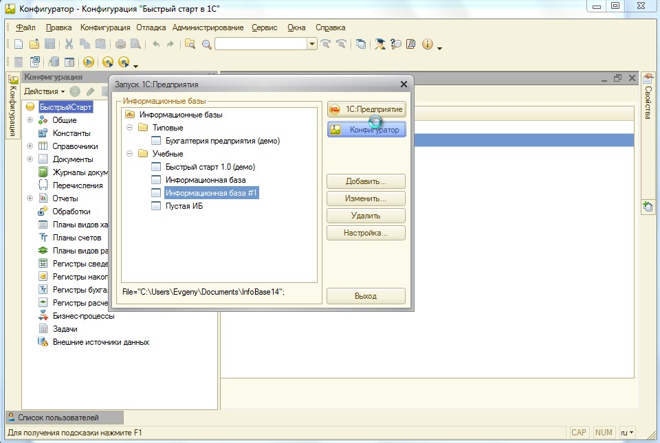The width and height of the screenshot is (660, 443).
Task: Open the syntax assistant graduate-cap icon
Action: (380, 44)
